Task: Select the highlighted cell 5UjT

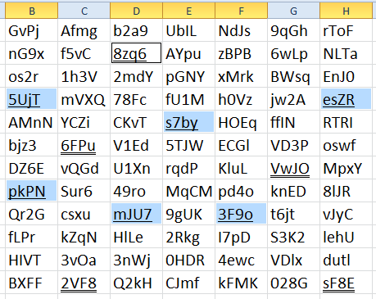Action: 31,99
